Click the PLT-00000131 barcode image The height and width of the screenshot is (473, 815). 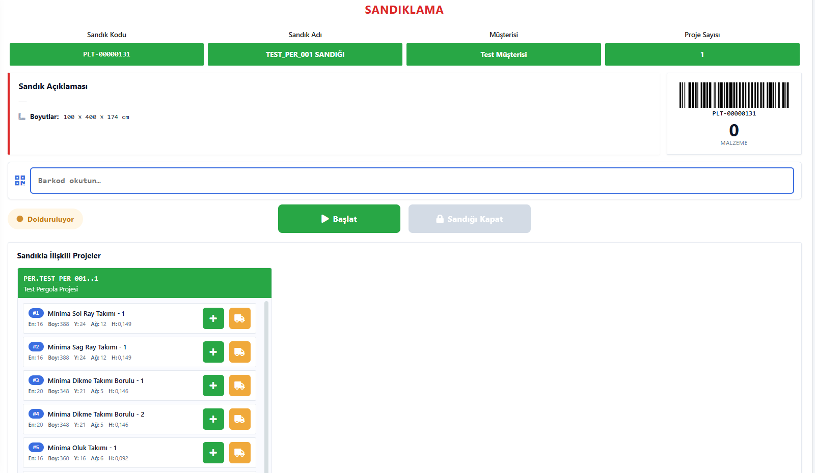pyautogui.click(x=734, y=95)
